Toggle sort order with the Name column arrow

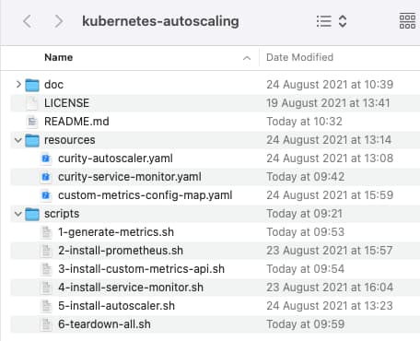click(x=247, y=58)
